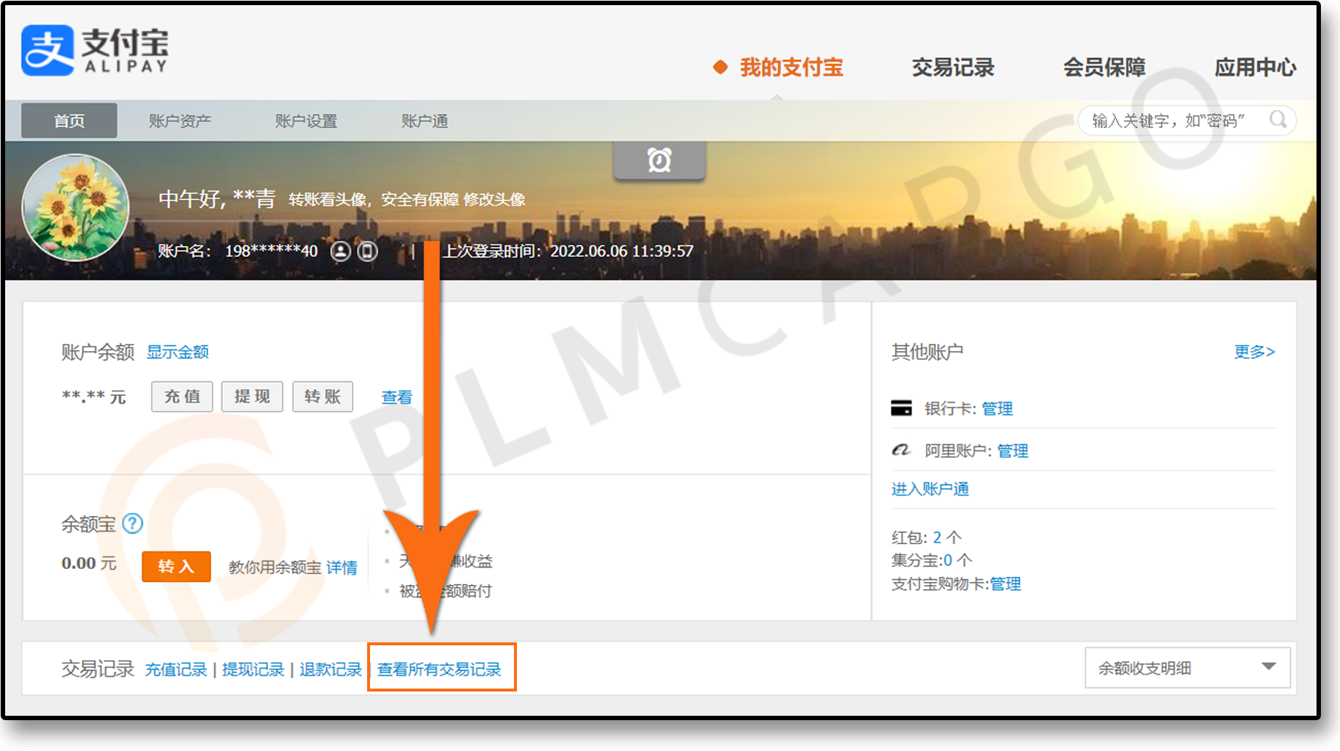
Task: Click 显示金额 to reveal balance
Action: pyautogui.click(x=178, y=352)
